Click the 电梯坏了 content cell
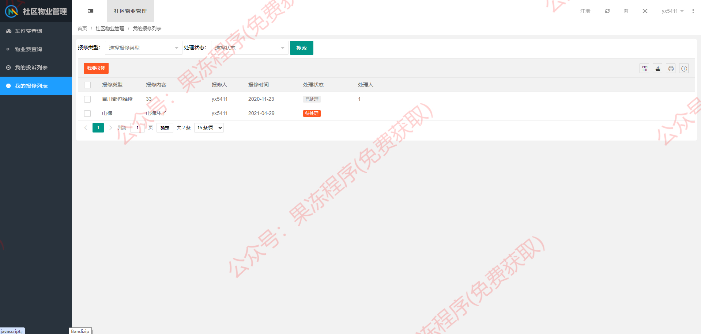701x334 pixels. tap(156, 113)
